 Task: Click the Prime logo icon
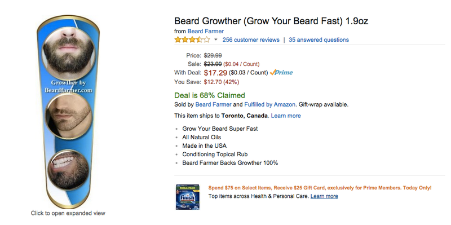281,73
